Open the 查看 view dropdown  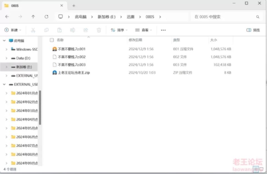coord(144,30)
